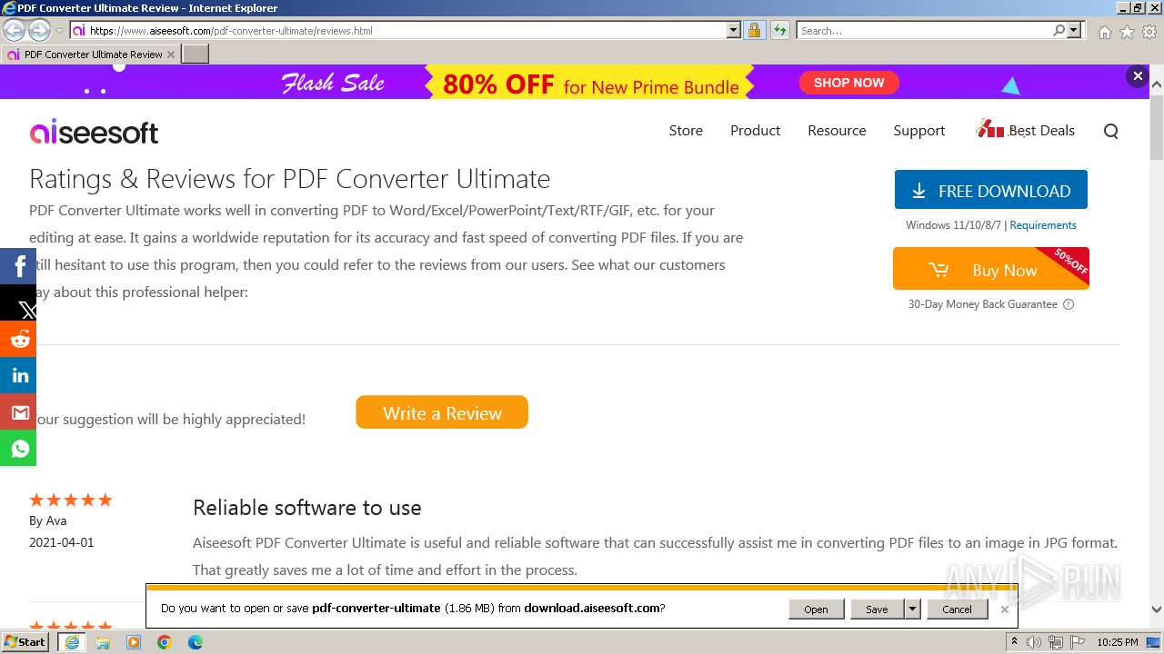Open Internet Explorer from taskbar
This screenshot has height=654, width=1164.
72,642
